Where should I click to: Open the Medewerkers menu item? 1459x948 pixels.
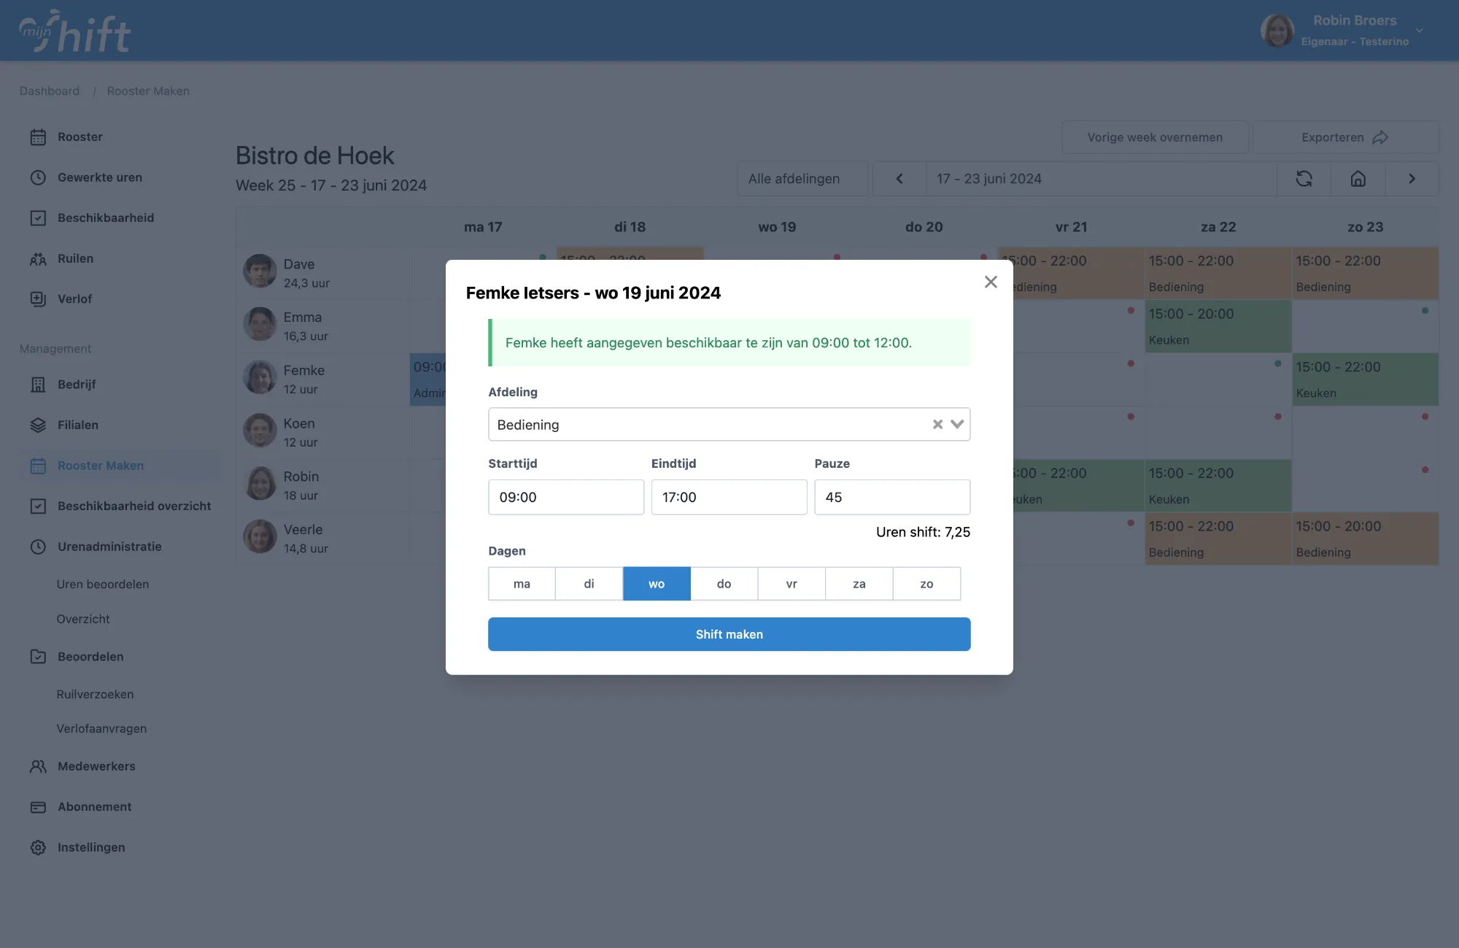pyautogui.click(x=96, y=766)
